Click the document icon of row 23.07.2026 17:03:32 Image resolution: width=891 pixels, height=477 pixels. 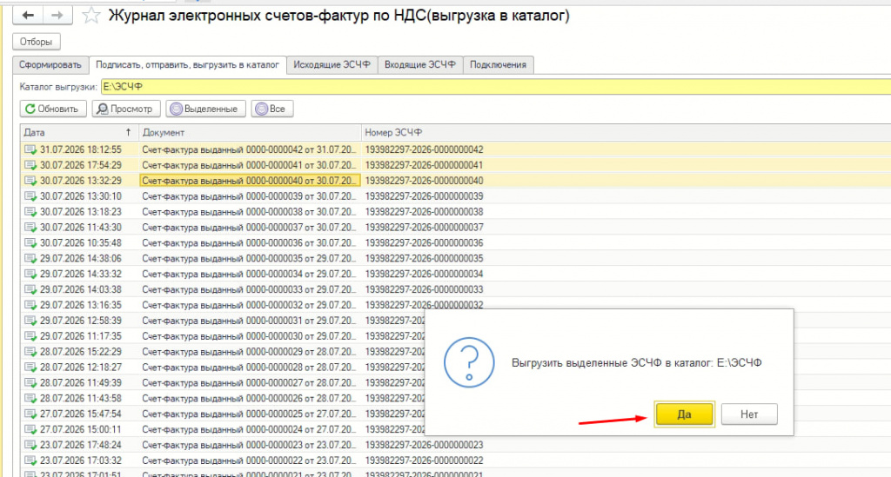point(30,460)
